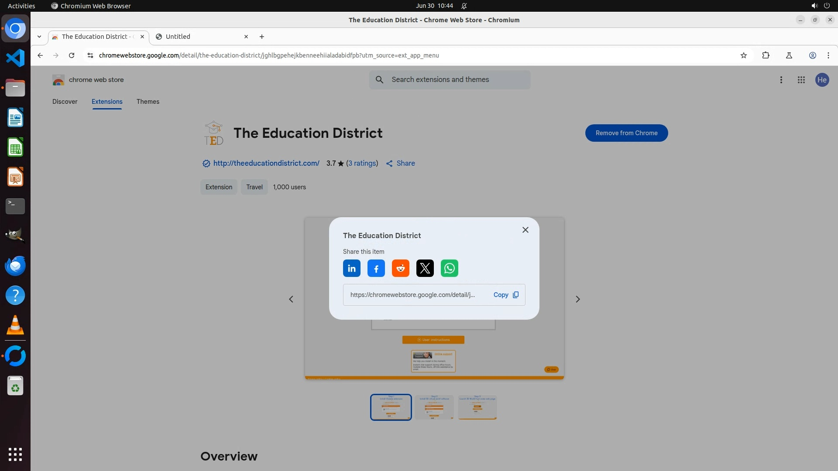Open Google apps grid
The image size is (838, 471).
click(x=801, y=80)
